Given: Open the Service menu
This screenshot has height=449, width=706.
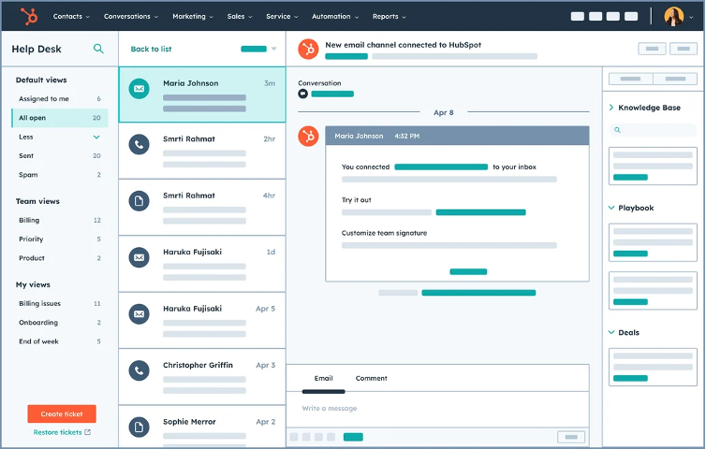Looking at the screenshot, I should 282,16.
